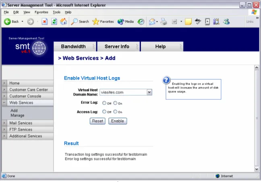This screenshot has height=182, width=261.
Task: Click the Home label in the sidebar
Action: coord(14,83)
